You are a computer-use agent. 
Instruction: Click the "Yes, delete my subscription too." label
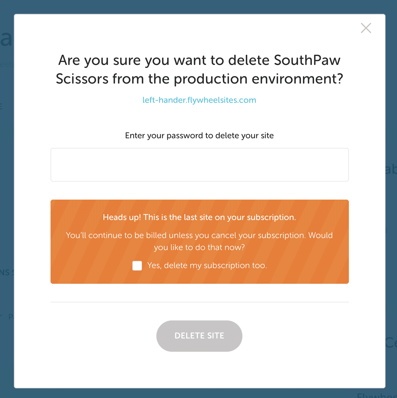(x=207, y=265)
